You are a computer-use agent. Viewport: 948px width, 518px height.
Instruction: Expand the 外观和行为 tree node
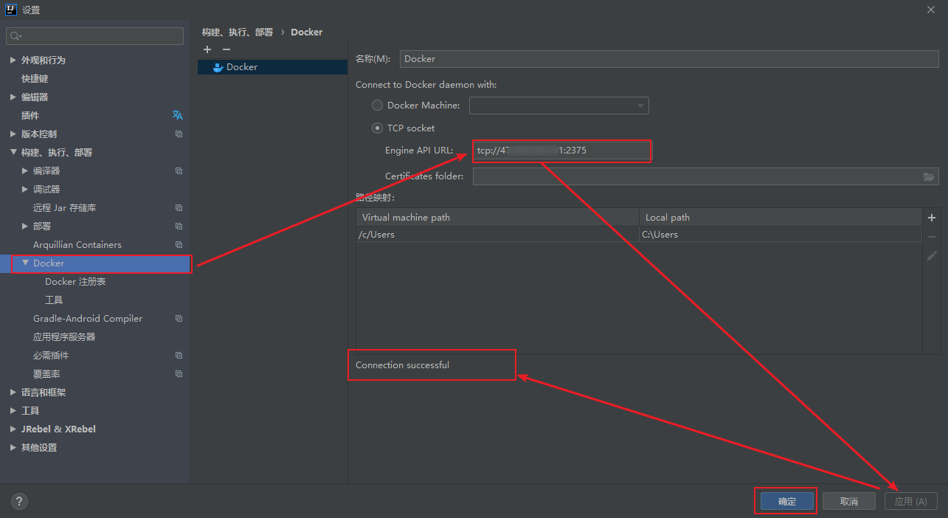coord(13,61)
